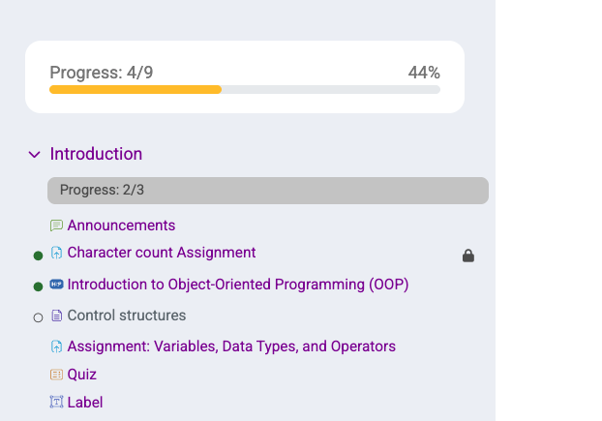Collapse the Introduction section chevron
The width and height of the screenshot is (602, 421).
[x=35, y=154]
